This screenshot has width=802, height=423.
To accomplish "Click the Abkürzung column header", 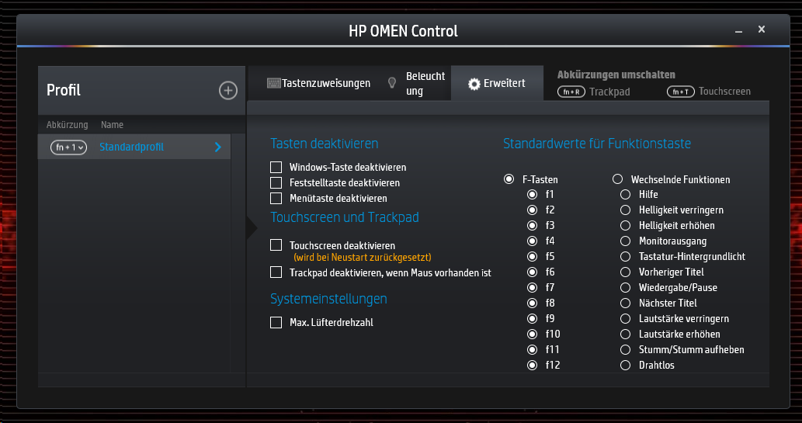I will point(67,125).
